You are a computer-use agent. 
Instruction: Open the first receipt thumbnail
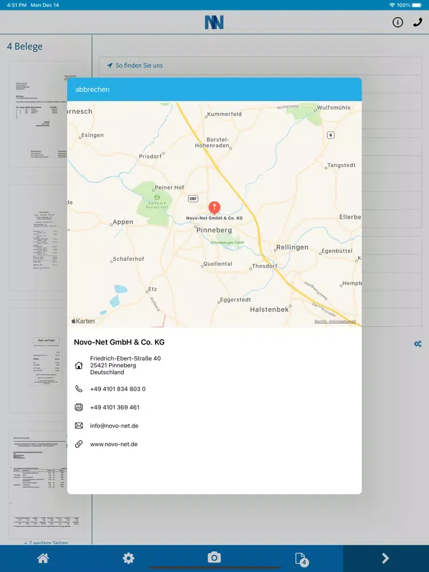point(46,115)
